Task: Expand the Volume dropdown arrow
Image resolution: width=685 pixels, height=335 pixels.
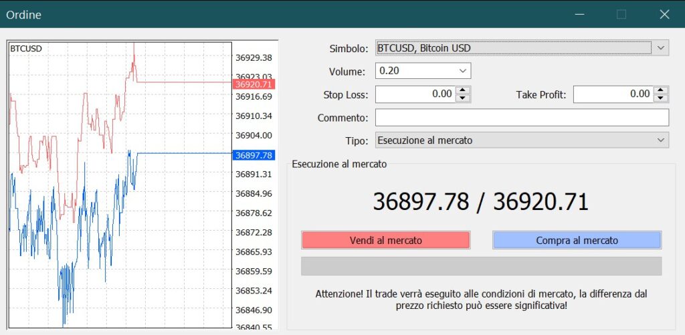Action: click(463, 71)
